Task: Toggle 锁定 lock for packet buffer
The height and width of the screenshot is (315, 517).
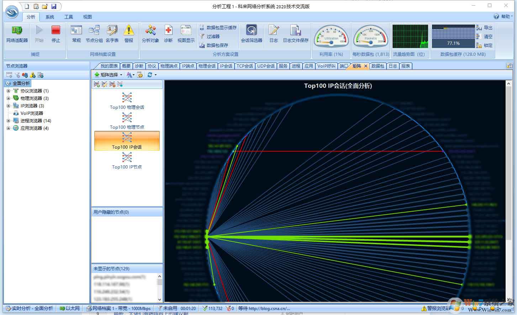Action: point(484,46)
